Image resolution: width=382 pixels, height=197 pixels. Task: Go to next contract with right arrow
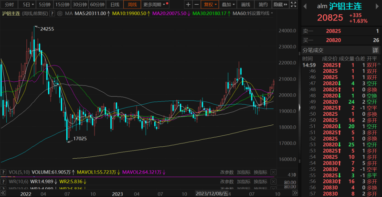377,7
